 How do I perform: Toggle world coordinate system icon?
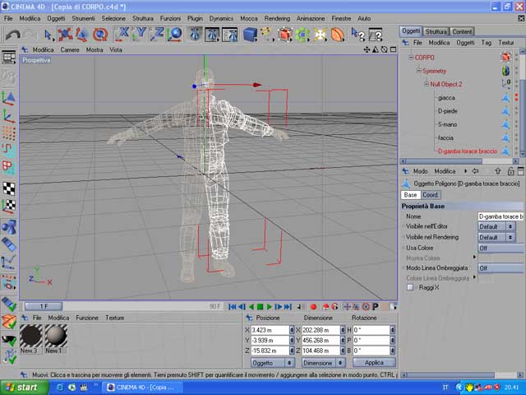pos(175,35)
